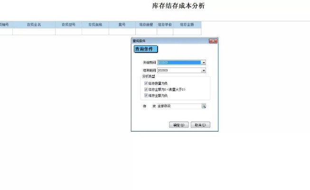The height and width of the screenshot is (190, 310).
Task: Expand the 结束期间 dropdown arrow
Action: click(204, 70)
